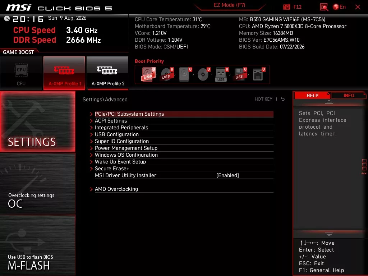The width and height of the screenshot is (368, 276).
Task: Collapse the side panel with arrow handle
Action: click(x=364, y=174)
